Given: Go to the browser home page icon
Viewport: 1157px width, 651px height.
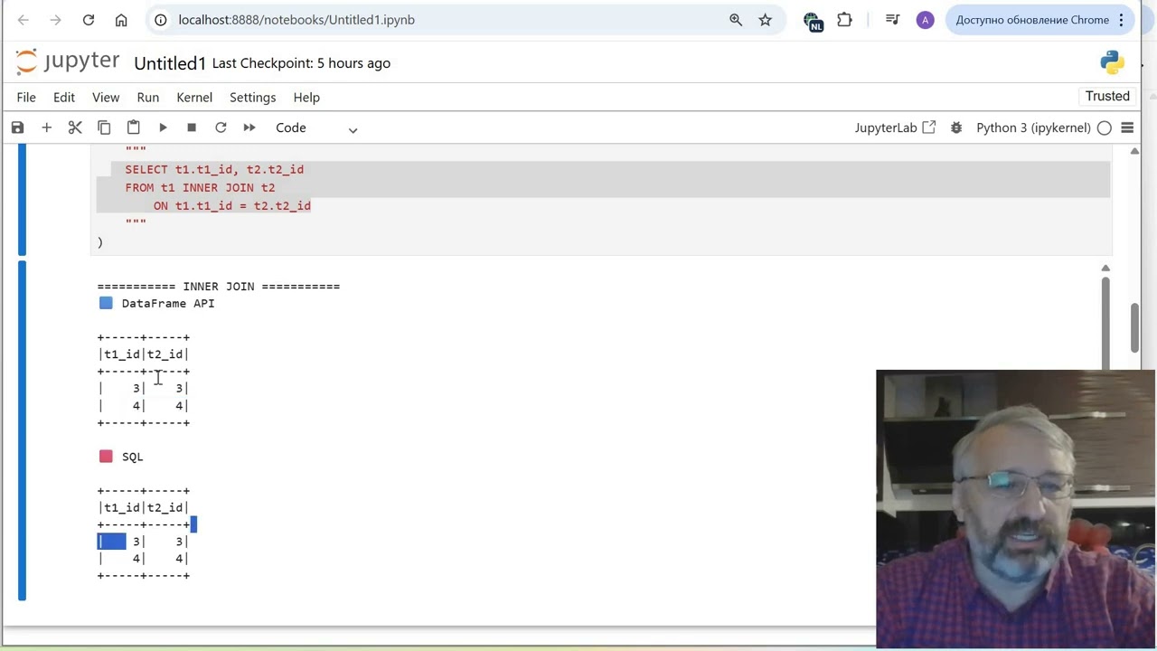Looking at the screenshot, I should pyautogui.click(x=121, y=20).
